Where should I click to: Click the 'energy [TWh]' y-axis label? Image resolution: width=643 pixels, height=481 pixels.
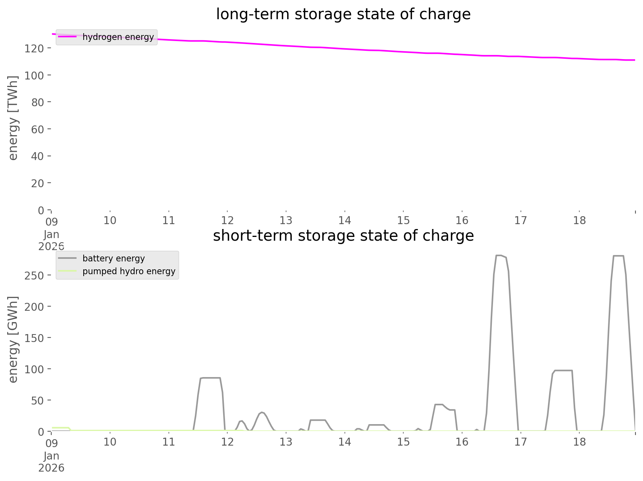click(13, 118)
